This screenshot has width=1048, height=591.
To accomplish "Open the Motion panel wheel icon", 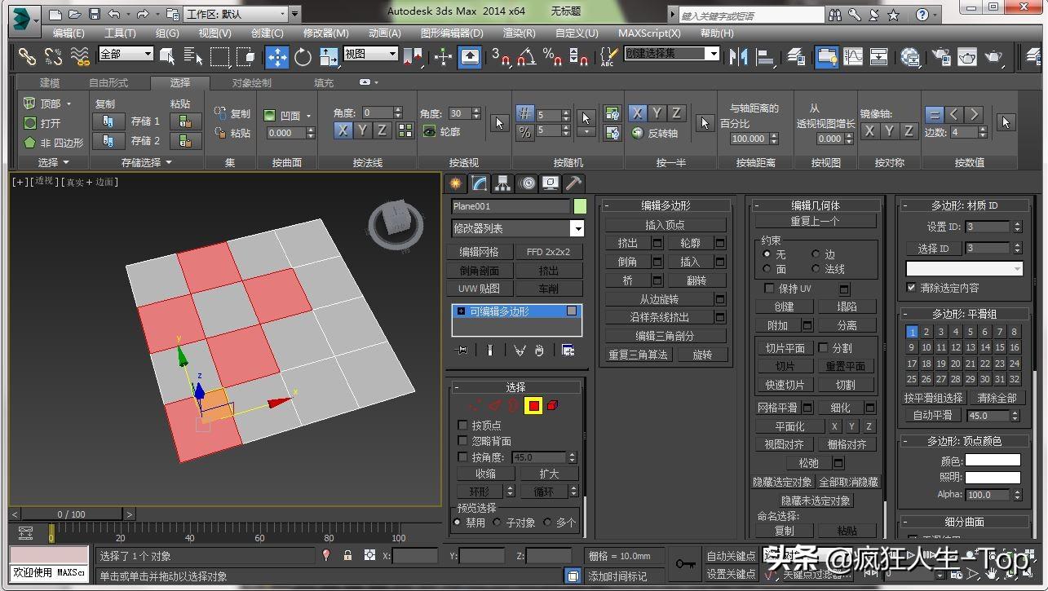I will pos(527,183).
